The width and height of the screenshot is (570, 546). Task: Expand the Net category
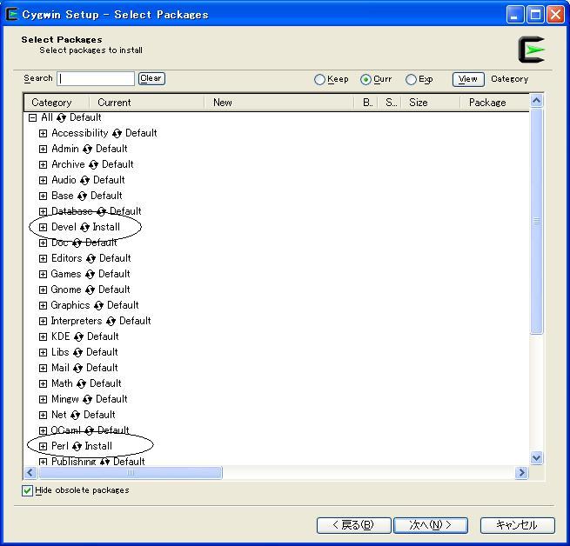click(43, 416)
